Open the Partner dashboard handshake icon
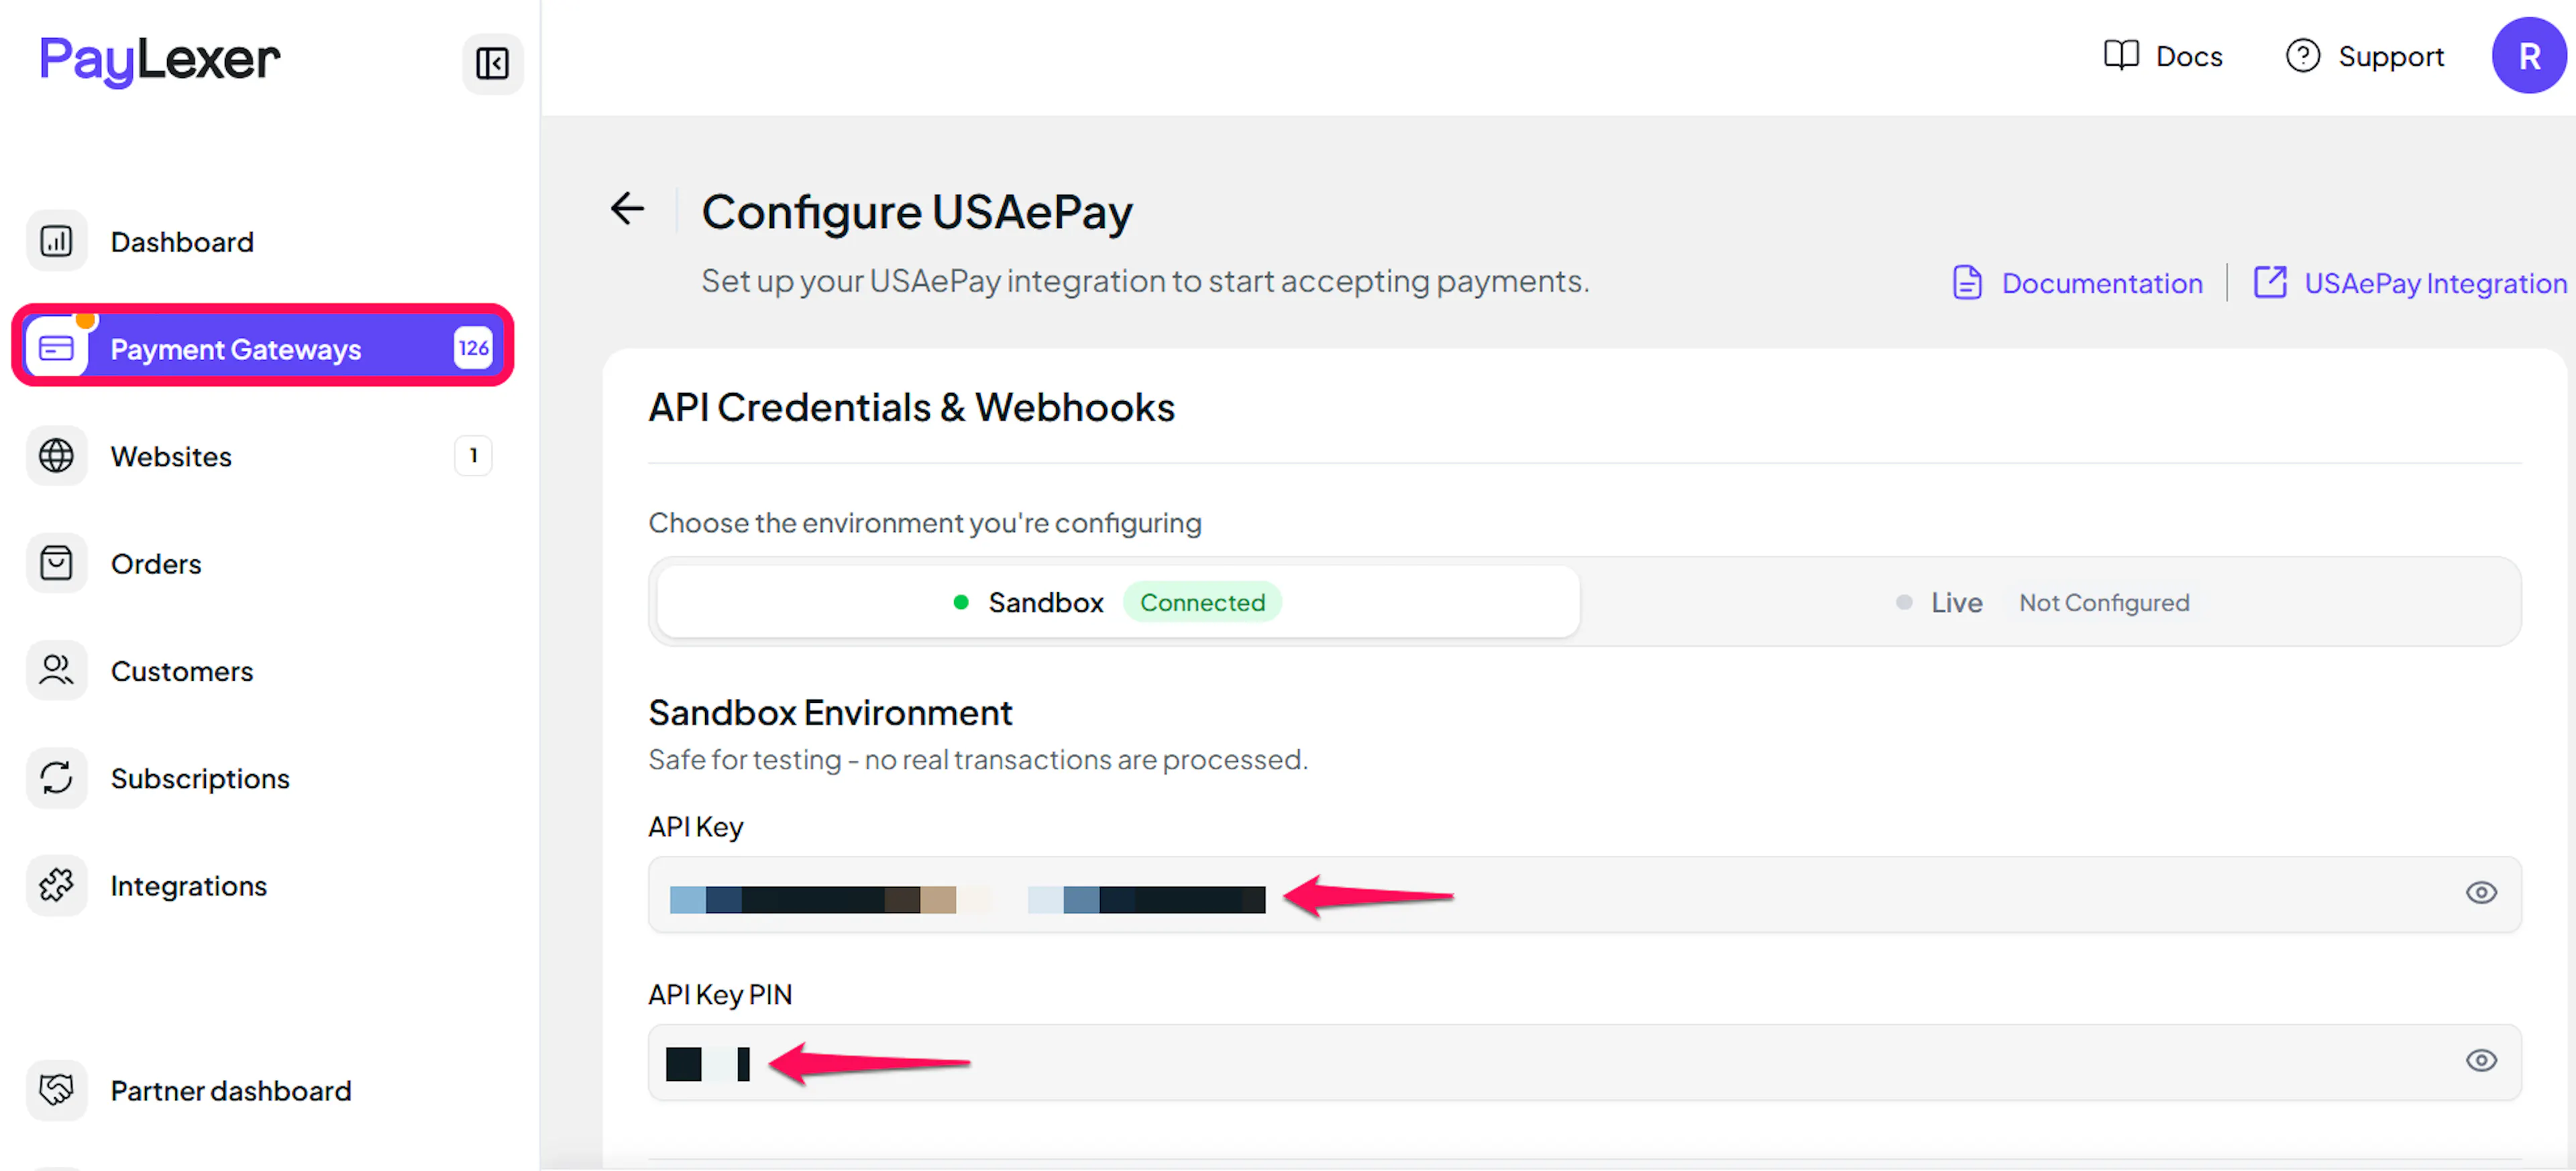2576x1171 pixels. [x=56, y=1089]
